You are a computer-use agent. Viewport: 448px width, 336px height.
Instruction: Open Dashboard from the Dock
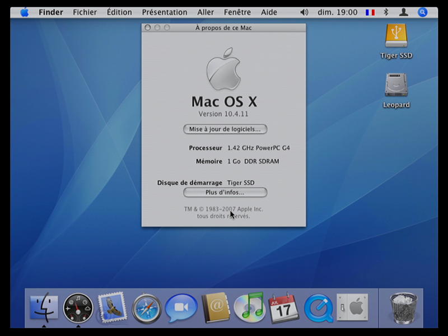(x=78, y=308)
